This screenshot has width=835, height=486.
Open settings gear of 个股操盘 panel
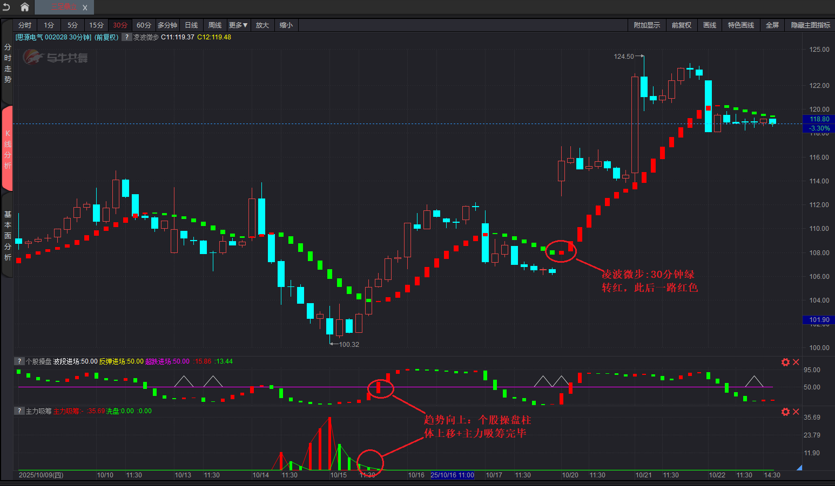click(x=785, y=362)
